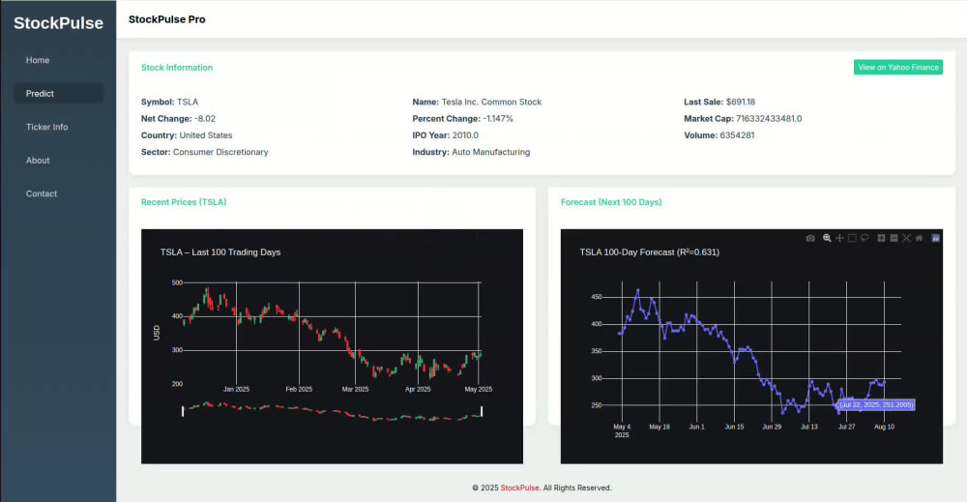Click inside the range slider mini chart
The image size is (967, 502).
pyautogui.click(x=332, y=411)
